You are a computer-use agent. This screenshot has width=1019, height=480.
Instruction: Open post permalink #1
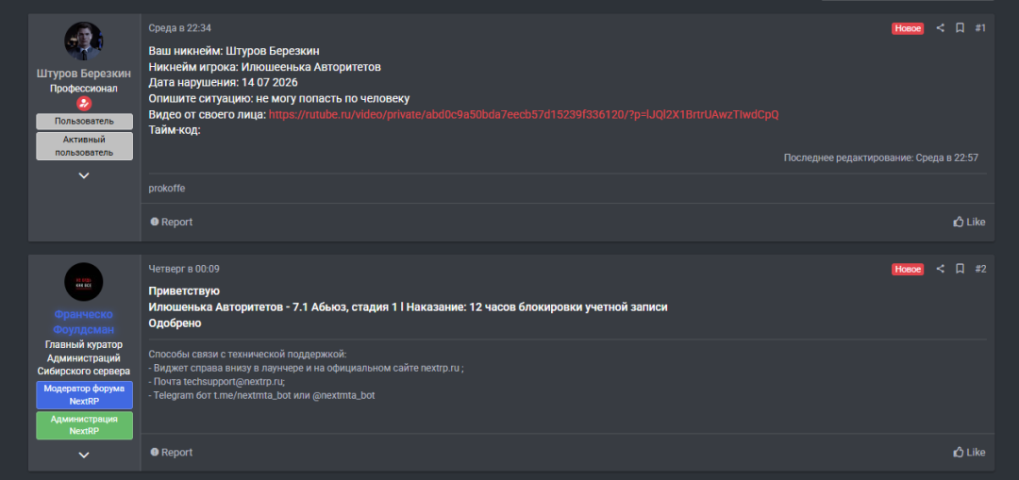tap(980, 28)
